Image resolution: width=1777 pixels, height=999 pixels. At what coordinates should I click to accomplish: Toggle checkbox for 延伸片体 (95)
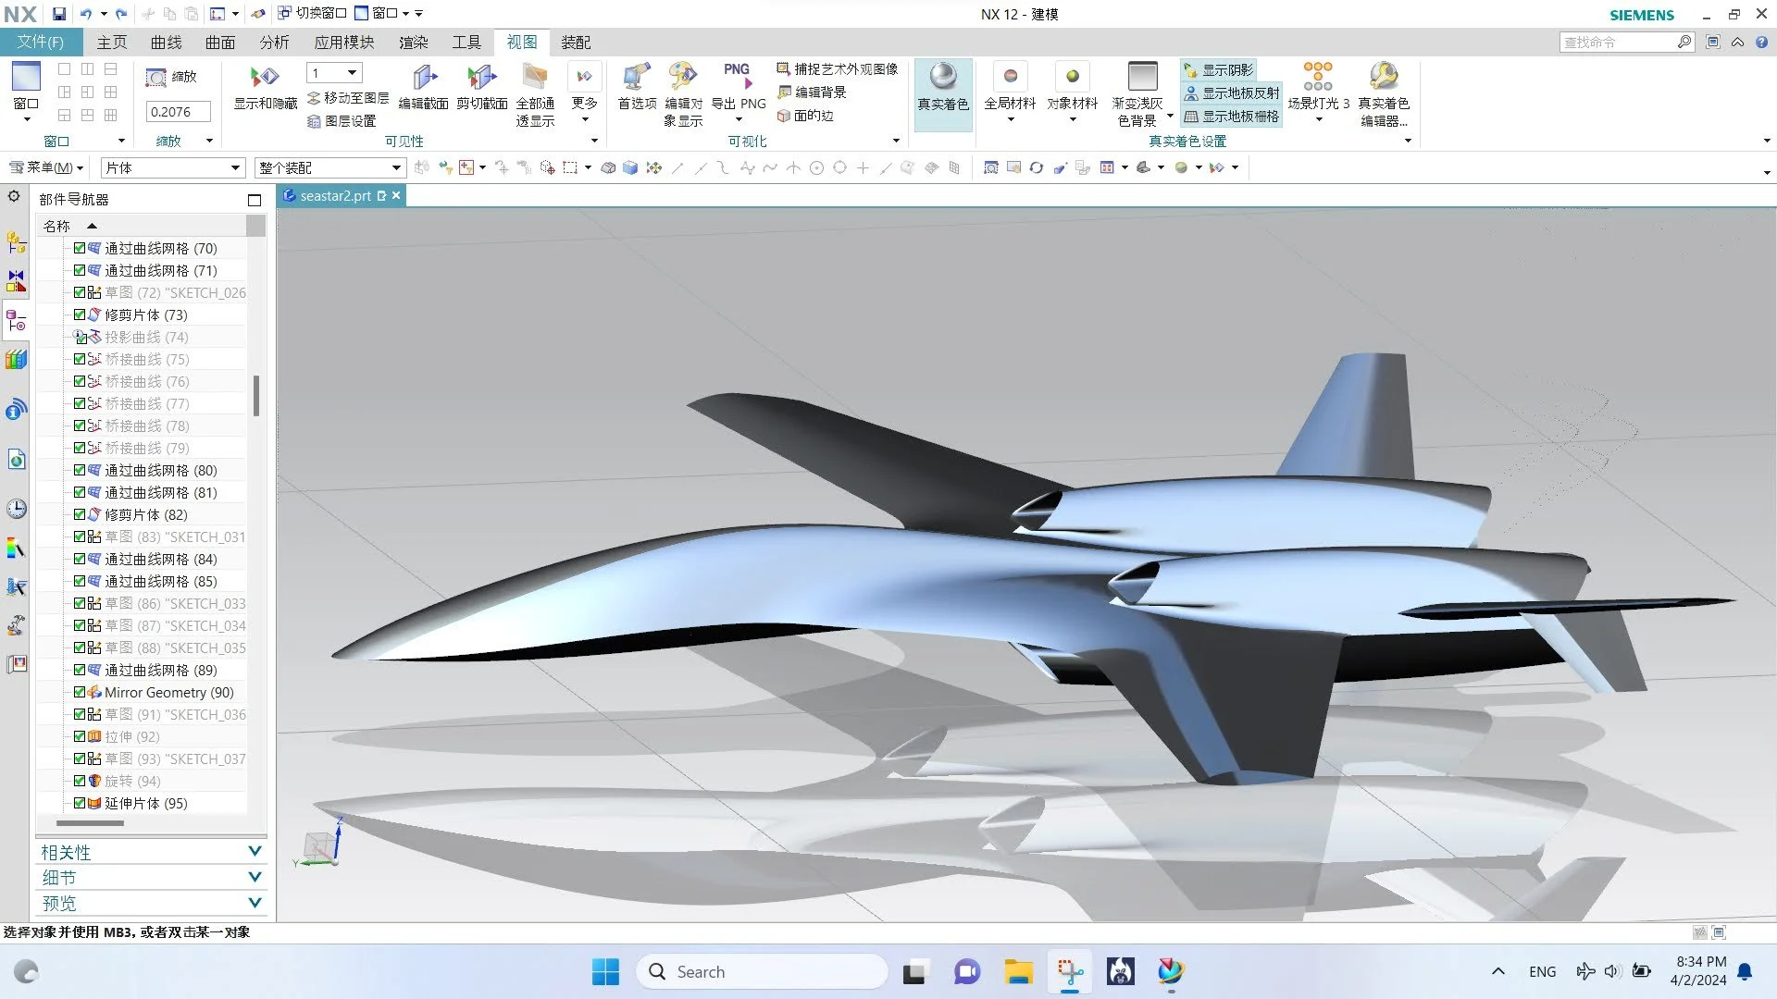[80, 803]
